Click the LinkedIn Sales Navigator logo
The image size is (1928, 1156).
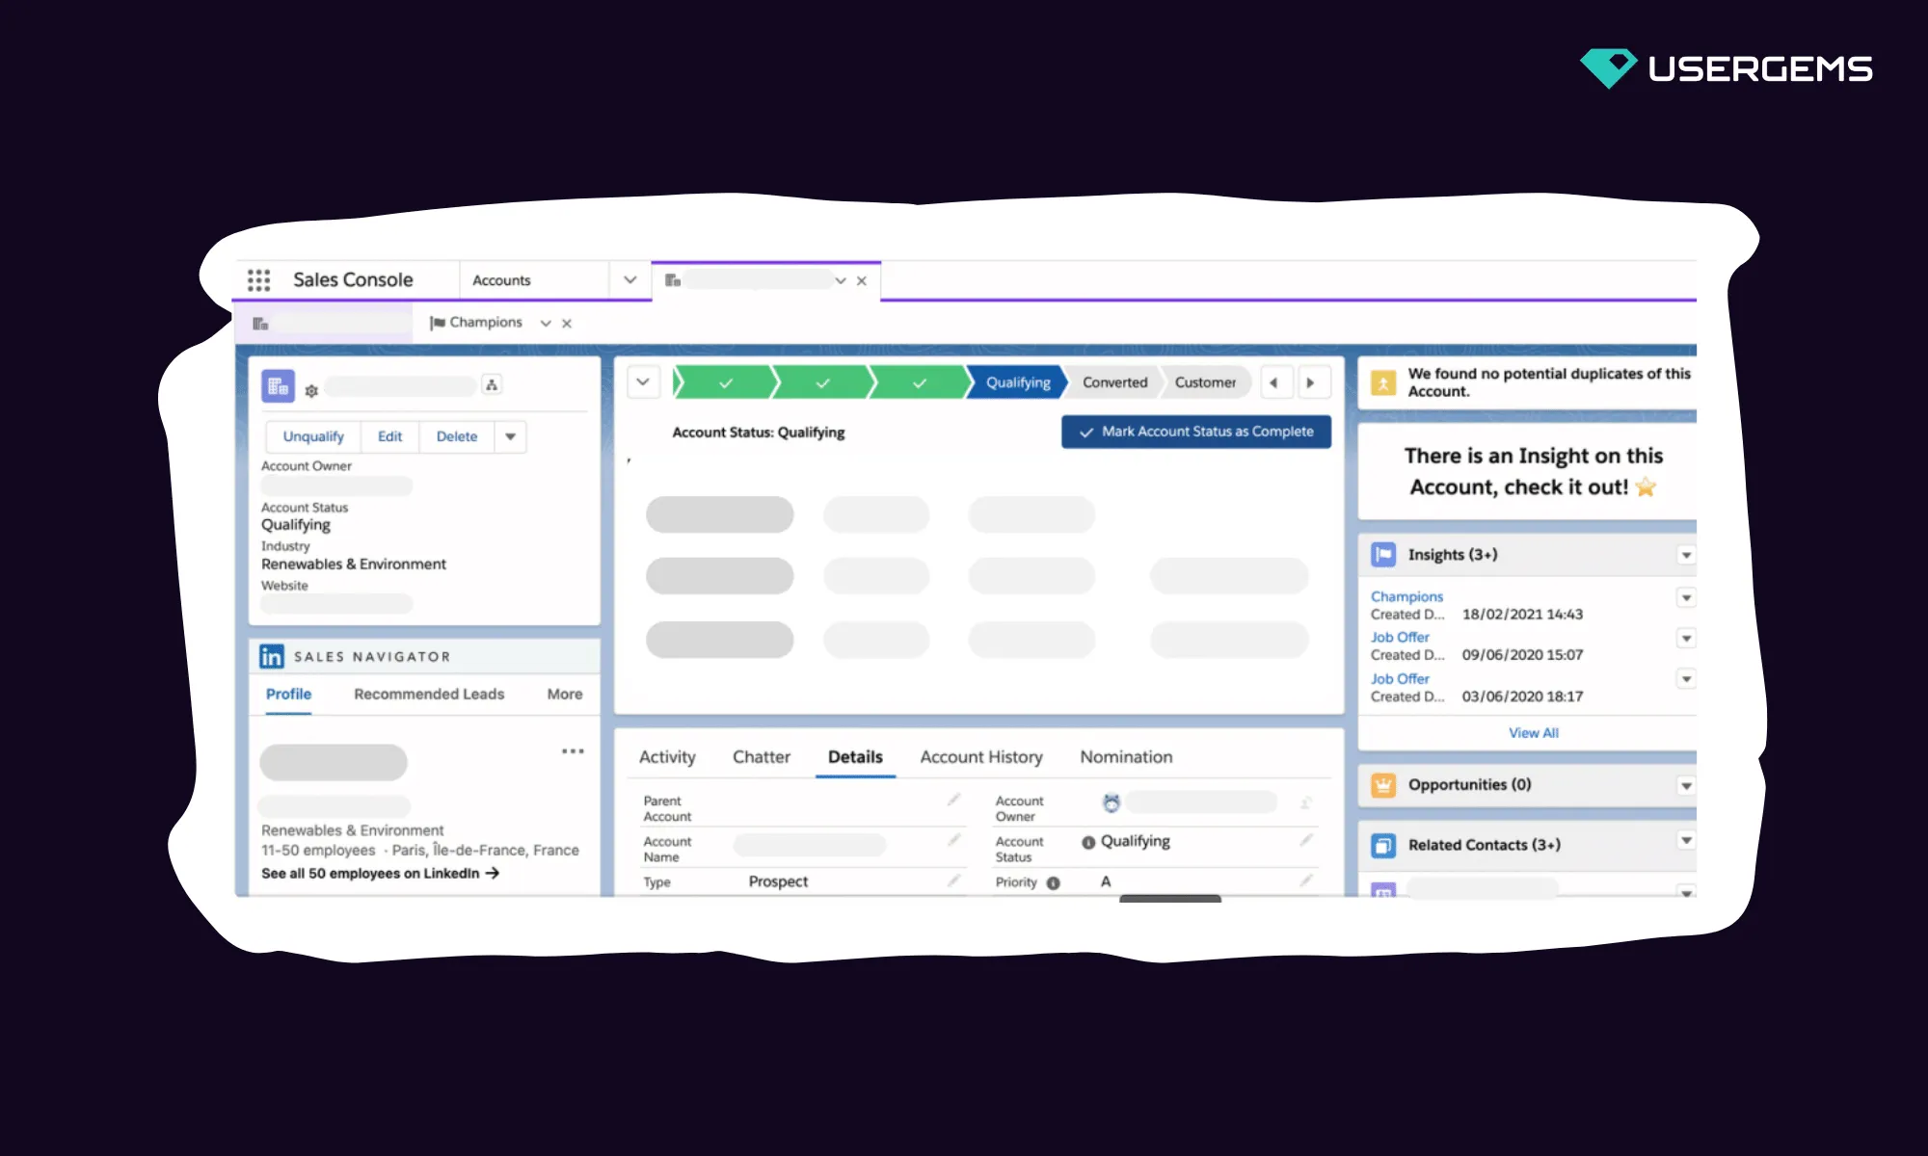272,657
